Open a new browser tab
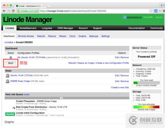The height and width of the screenshot is (128, 165). click(x=49, y=6)
